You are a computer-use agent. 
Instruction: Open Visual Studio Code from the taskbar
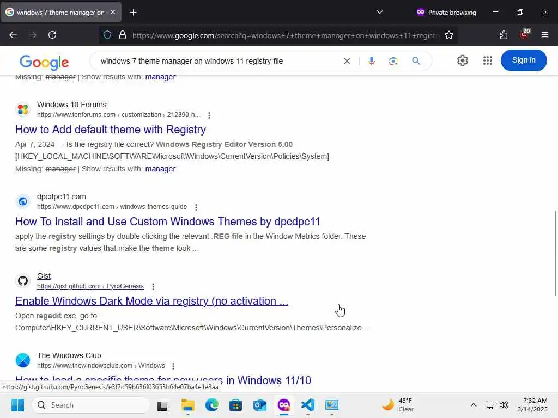[x=308, y=405]
